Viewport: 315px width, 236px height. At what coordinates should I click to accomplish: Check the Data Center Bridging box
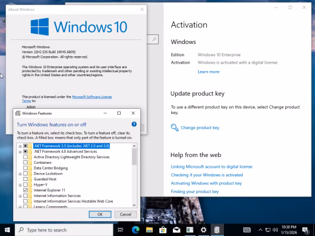pos(25,168)
